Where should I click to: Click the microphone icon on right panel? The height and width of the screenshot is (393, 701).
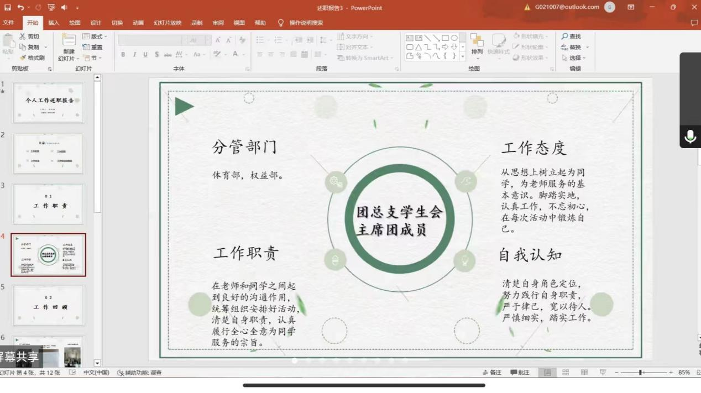690,136
